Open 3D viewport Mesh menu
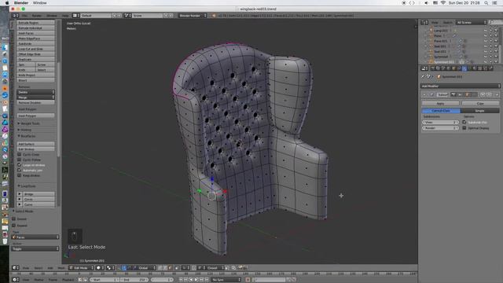The width and height of the screenshot is (503, 283). 61,268
